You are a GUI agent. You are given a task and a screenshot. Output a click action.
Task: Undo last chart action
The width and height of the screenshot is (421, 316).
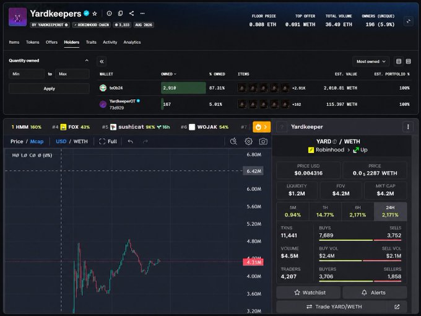(130, 141)
